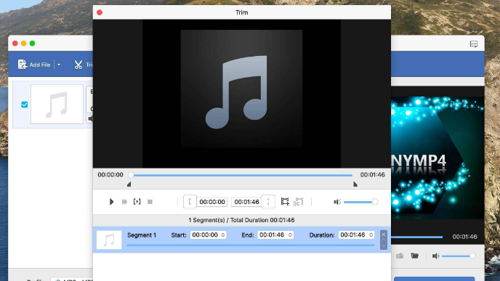Click the fast forward button
500x281 pixels.
click(x=124, y=202)
